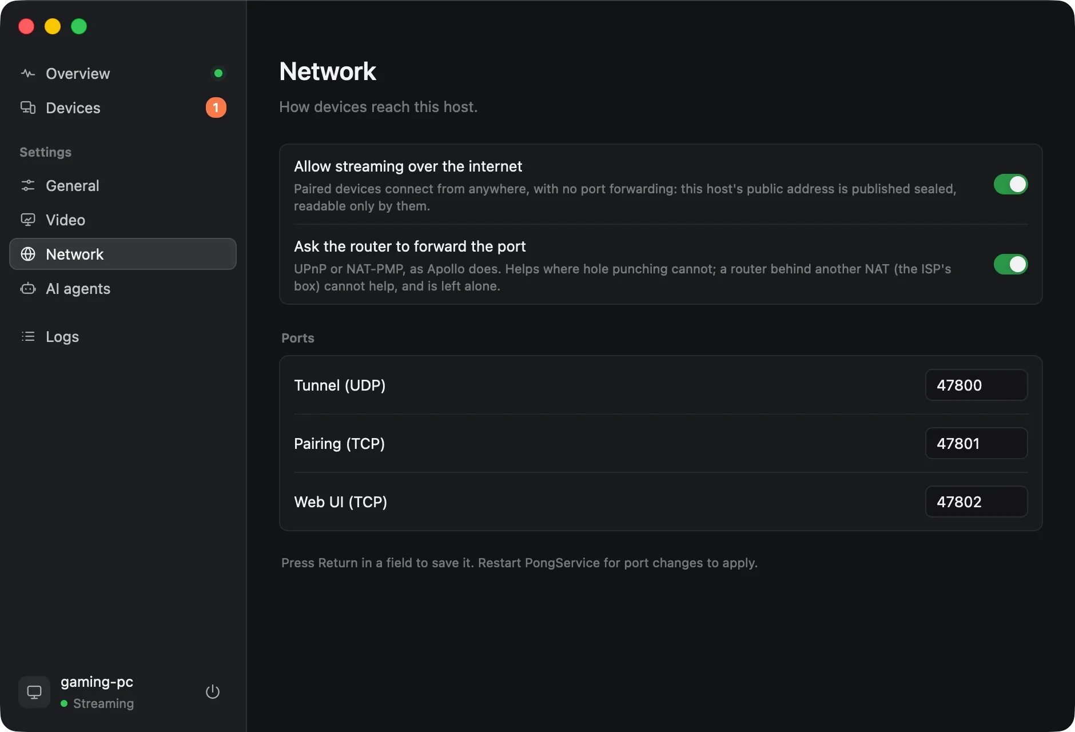Click the Ports section heading
This screenshot has width=1075, height=732.
[298, 338]
